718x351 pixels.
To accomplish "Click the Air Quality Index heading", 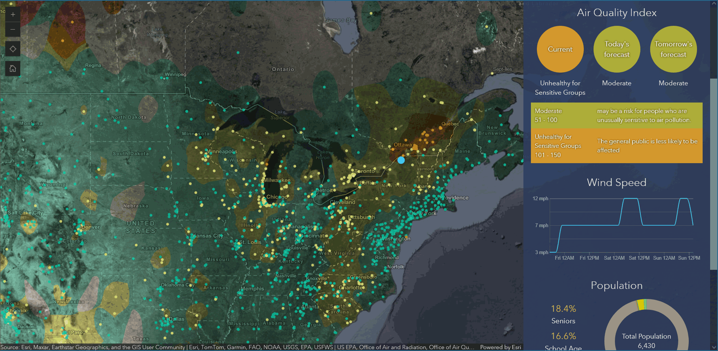I will 617,13.
